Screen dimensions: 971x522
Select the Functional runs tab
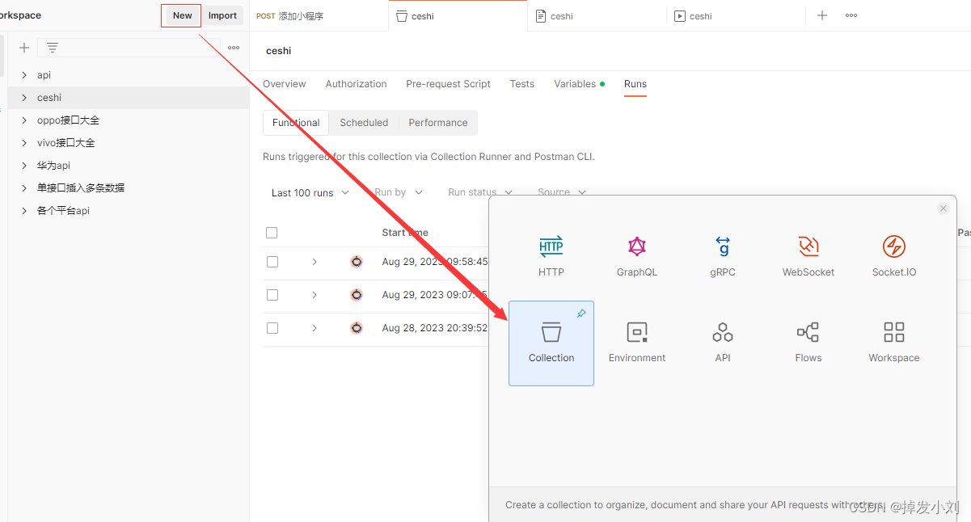(x=296, y=123)
